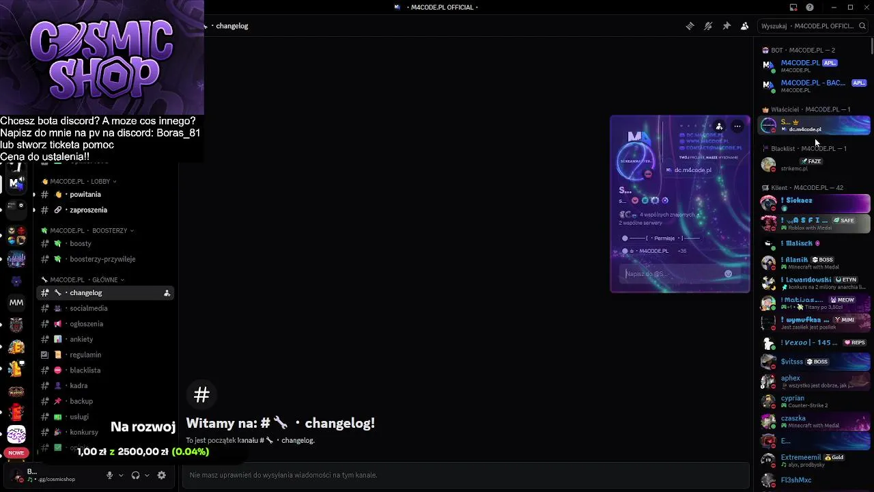Screen dimensions: 874x492
Task: Open member Fl3shMxc
Action: point(815,480)
